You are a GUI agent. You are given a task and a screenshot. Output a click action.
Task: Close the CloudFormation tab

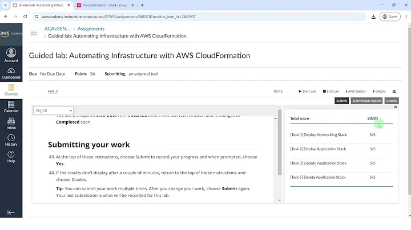pyautogui.click(x=132, y=5)
